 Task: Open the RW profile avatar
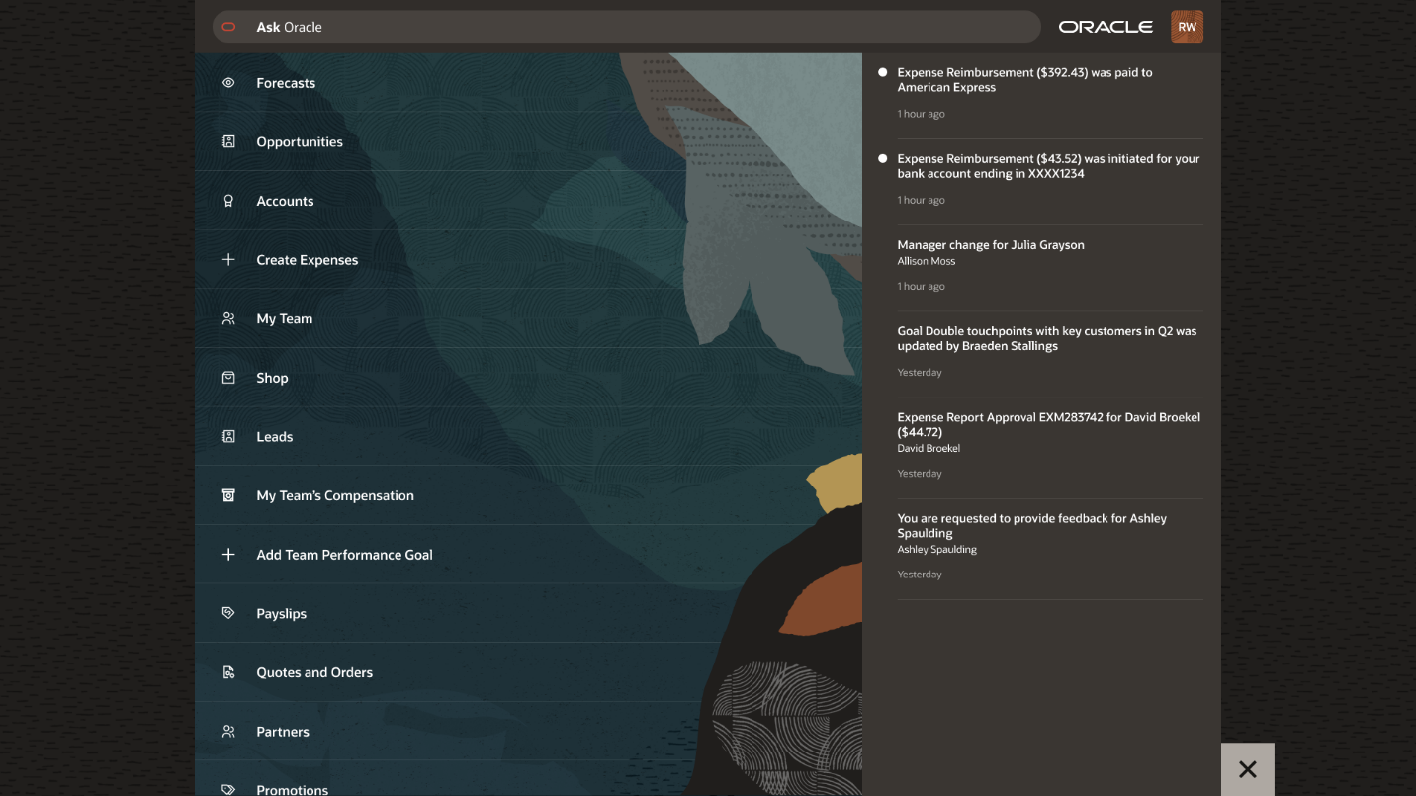click(1187, 26)
